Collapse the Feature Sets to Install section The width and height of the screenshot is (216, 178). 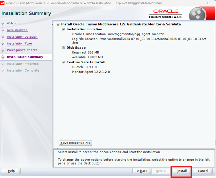pyautogui.click(x=63, y=63)
